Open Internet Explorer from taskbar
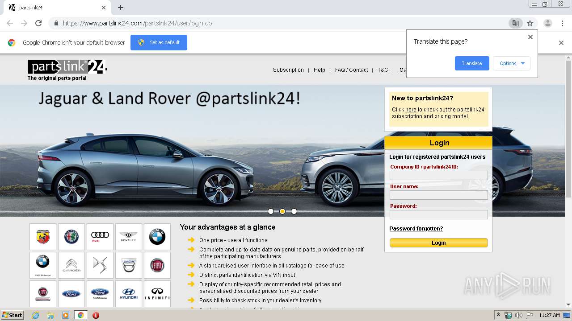 tap(35, 315)
